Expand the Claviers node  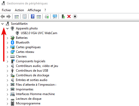(8, 57)
